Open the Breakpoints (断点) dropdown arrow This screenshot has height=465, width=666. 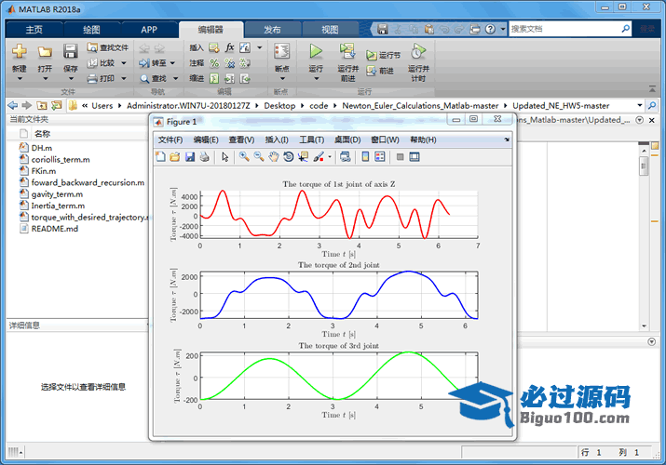[282, 79]
